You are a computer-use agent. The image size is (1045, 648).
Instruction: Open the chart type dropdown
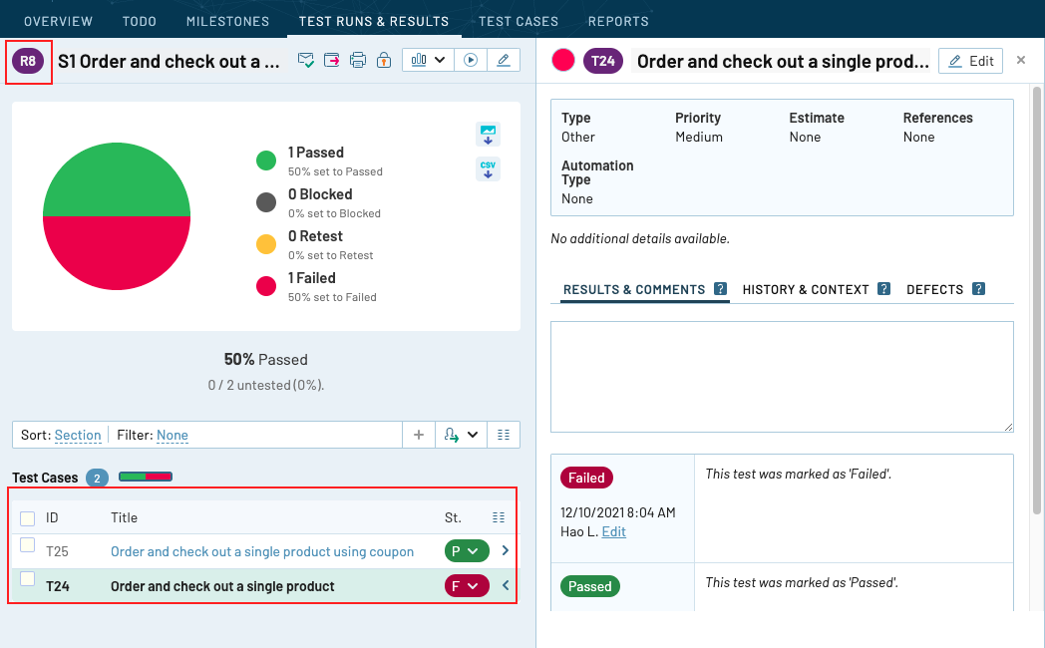coord(427,60)
